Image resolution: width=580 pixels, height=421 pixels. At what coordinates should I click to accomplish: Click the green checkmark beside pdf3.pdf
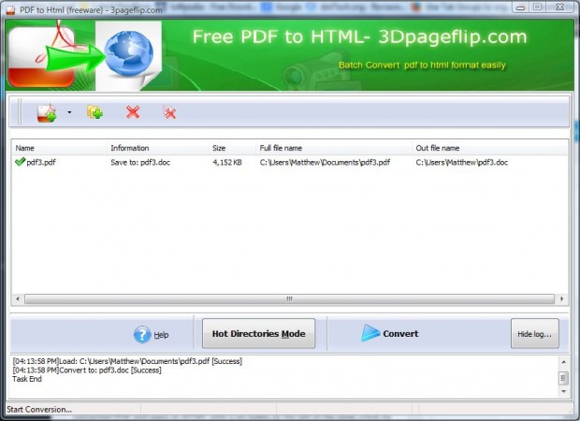point(20,162)
